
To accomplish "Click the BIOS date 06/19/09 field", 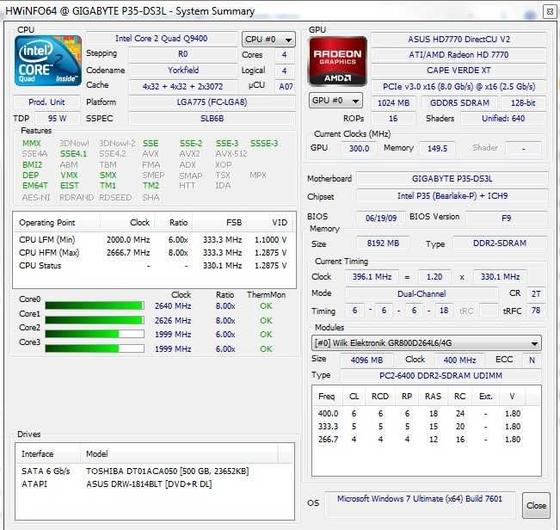I will coord(381,218).
